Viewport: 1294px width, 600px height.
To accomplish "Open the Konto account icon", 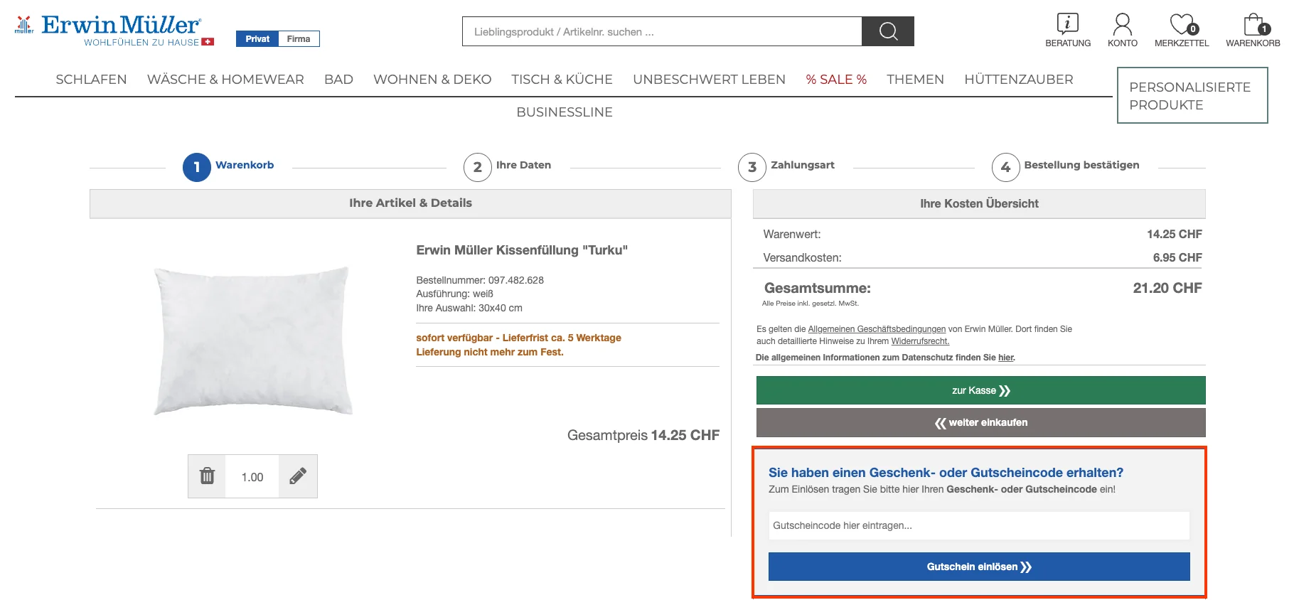I will pyautogui.click(x=1122, y=31).
